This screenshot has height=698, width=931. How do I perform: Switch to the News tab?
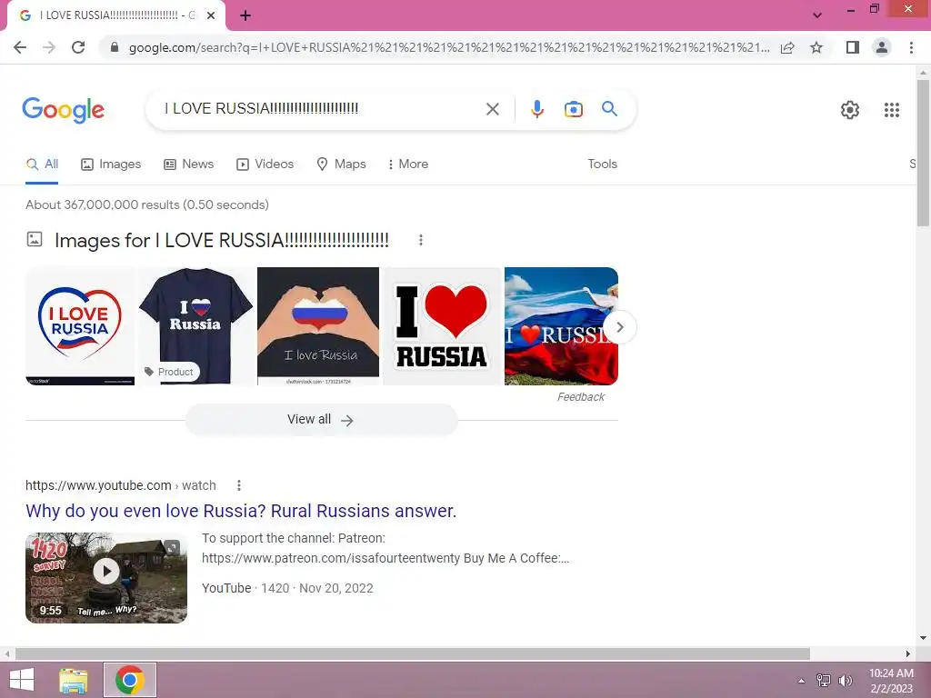(x=188, y=165)
